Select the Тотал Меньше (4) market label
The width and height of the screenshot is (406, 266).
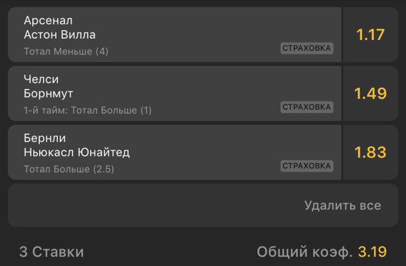pyautogui.click(x=66, y=52)
